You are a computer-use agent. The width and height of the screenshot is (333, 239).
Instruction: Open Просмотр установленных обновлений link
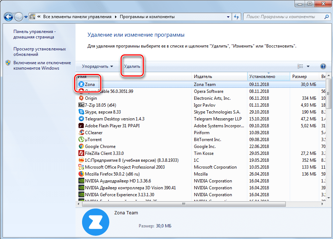pos(40,51)
